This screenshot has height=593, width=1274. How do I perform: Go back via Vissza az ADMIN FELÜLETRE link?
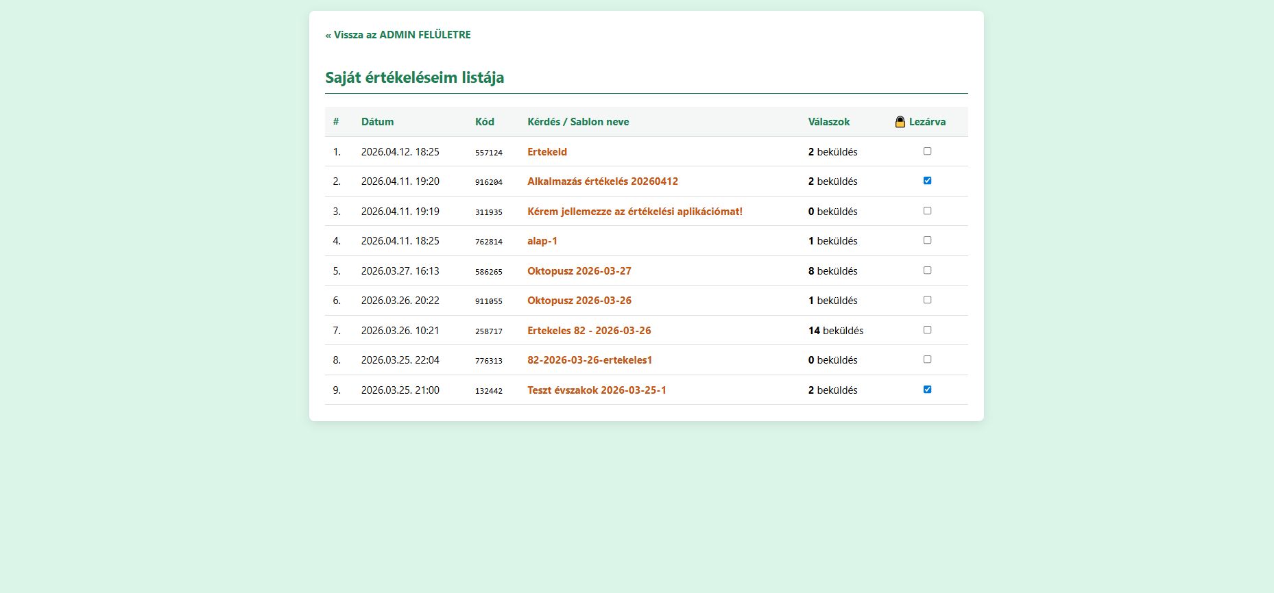tap(398, 35)
